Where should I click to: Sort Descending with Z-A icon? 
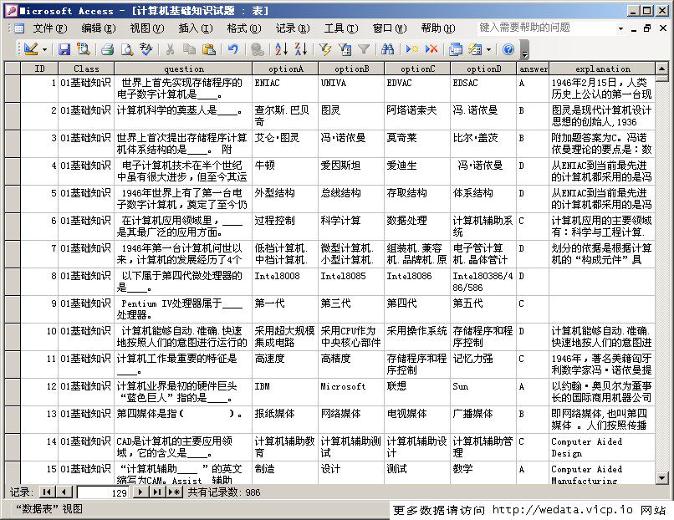(x=301, y=49)
